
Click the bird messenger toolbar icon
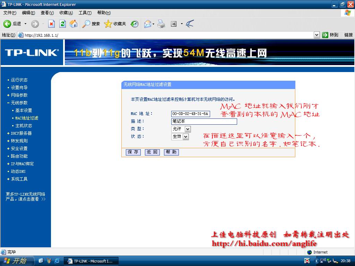pyautogui.click(x=190, y=24)
